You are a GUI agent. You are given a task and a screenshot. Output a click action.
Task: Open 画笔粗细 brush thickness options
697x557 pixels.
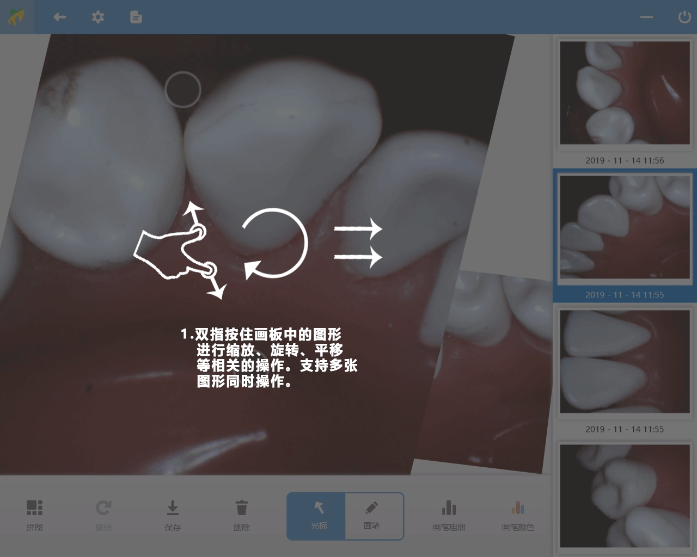tap(449, 515)
